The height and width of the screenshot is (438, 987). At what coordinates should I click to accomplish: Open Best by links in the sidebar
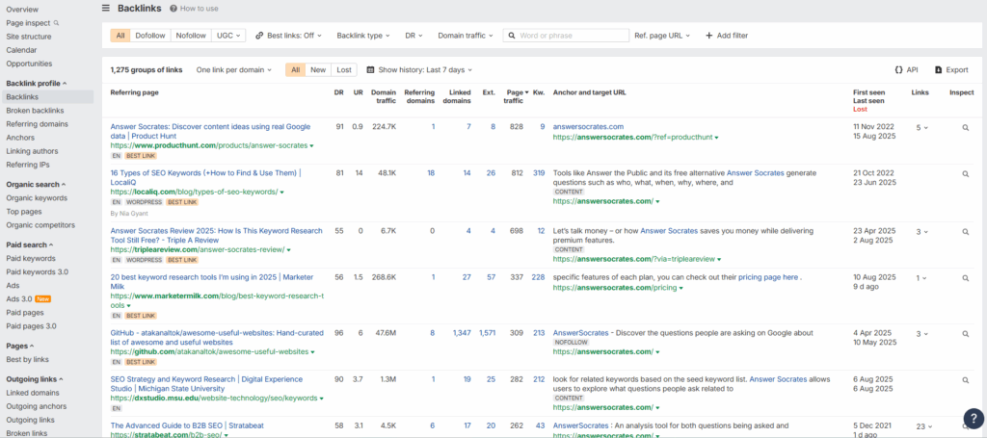(x=28, y=359)
